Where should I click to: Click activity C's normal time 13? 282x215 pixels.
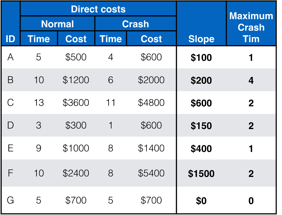(39, 103)
